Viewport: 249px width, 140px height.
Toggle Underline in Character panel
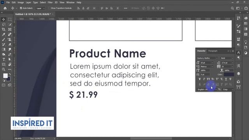226,79
